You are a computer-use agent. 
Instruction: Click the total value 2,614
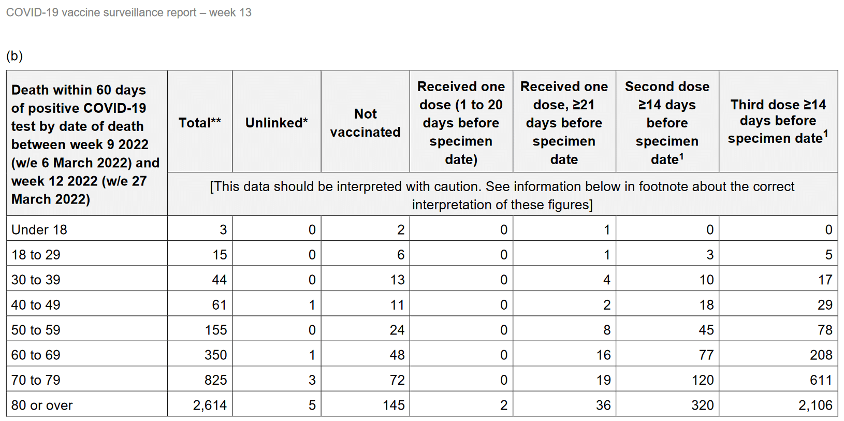[x=210, y=405]
